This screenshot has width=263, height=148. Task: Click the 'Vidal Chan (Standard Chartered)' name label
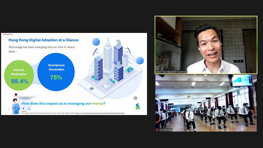tap(171, 72)
